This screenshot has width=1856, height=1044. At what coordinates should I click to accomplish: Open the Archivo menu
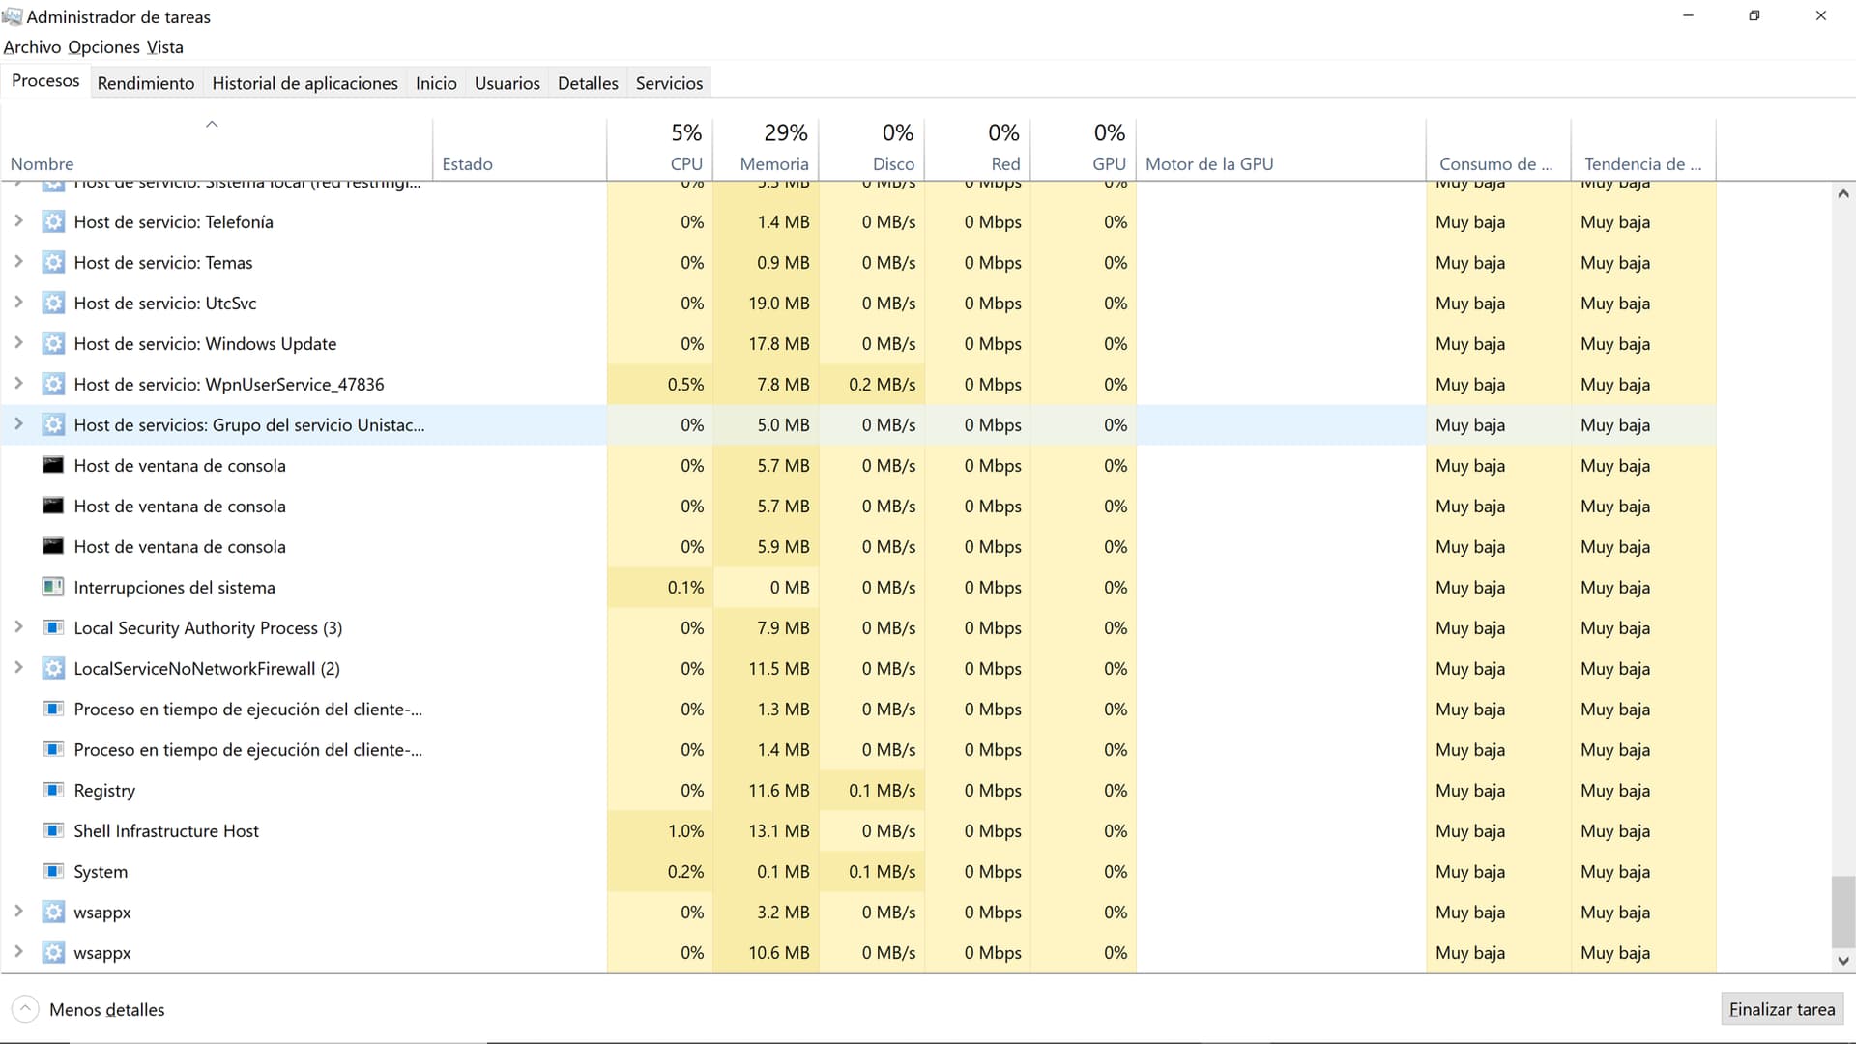click(x=32, y=47)
